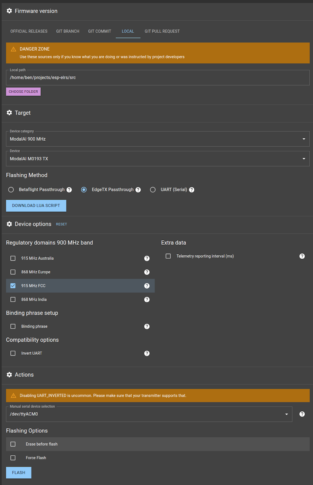Select the UART (Serial) radio button

pyautogui.click(x=153, y=190)
